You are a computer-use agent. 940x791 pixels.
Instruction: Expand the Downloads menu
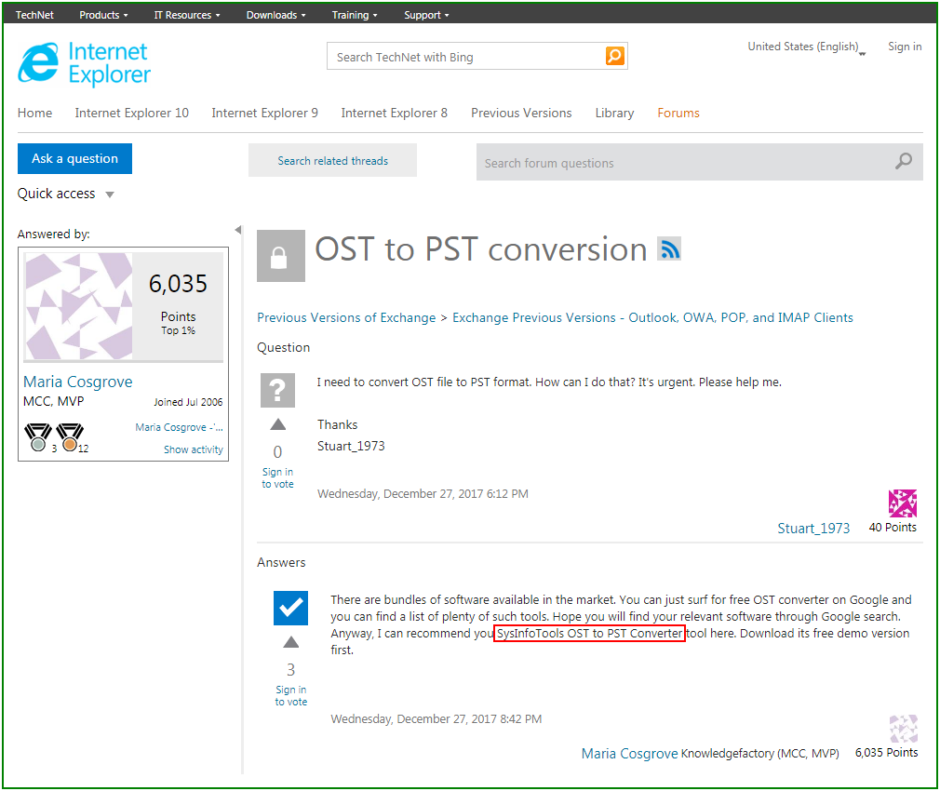point(275,15)
